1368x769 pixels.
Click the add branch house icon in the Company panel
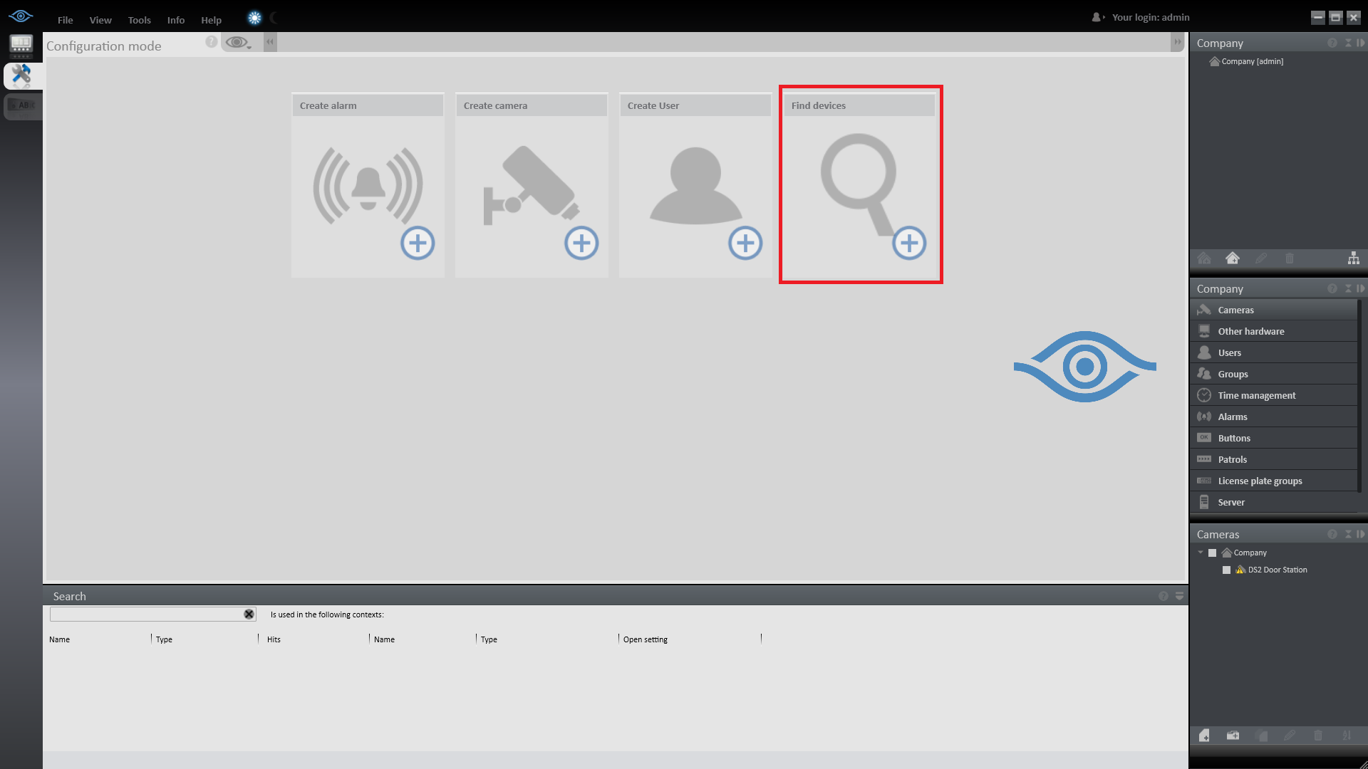[x=1232, y=258]
